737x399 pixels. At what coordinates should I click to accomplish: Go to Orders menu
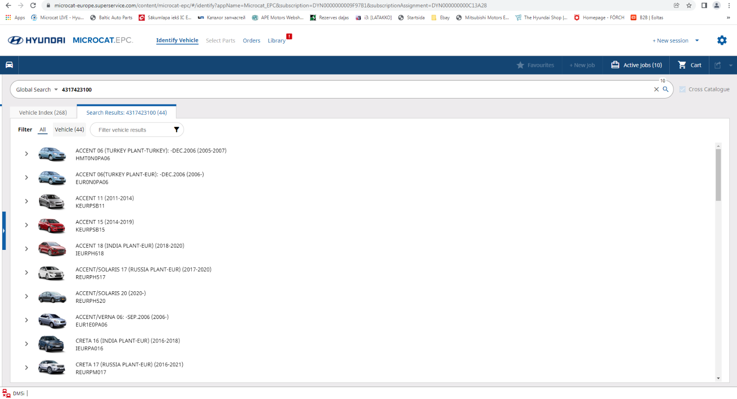(252, 40)
